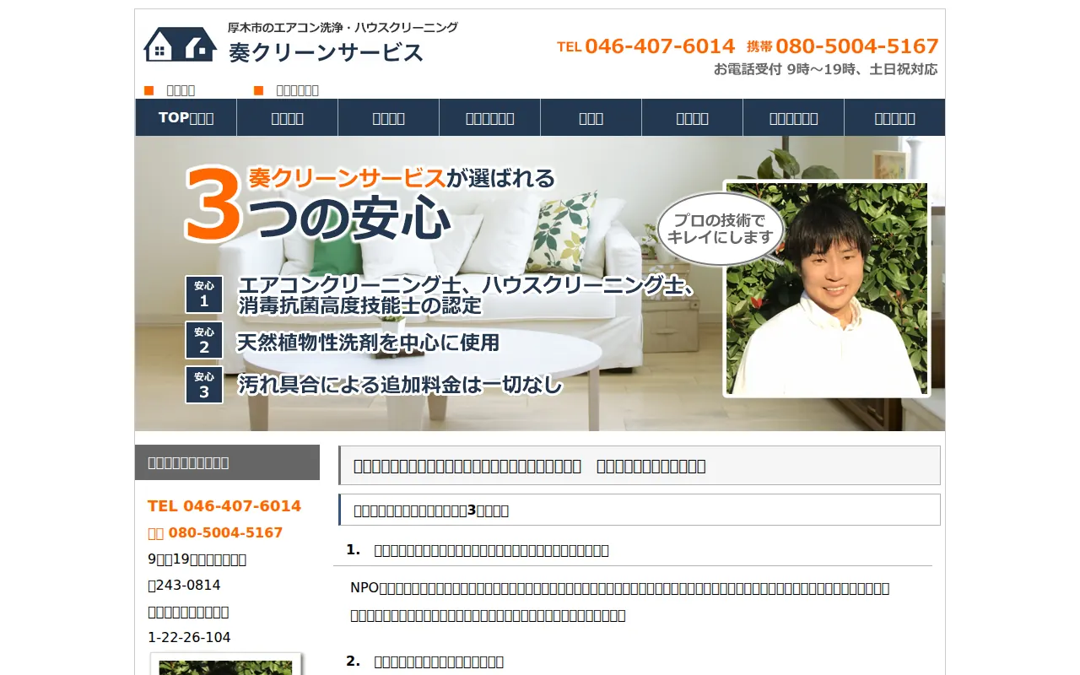This screenshot has width=1080, height=675.
Task: Click the 天然植物性洗剤を中心に使用 banner line
Action: point(369,343)
